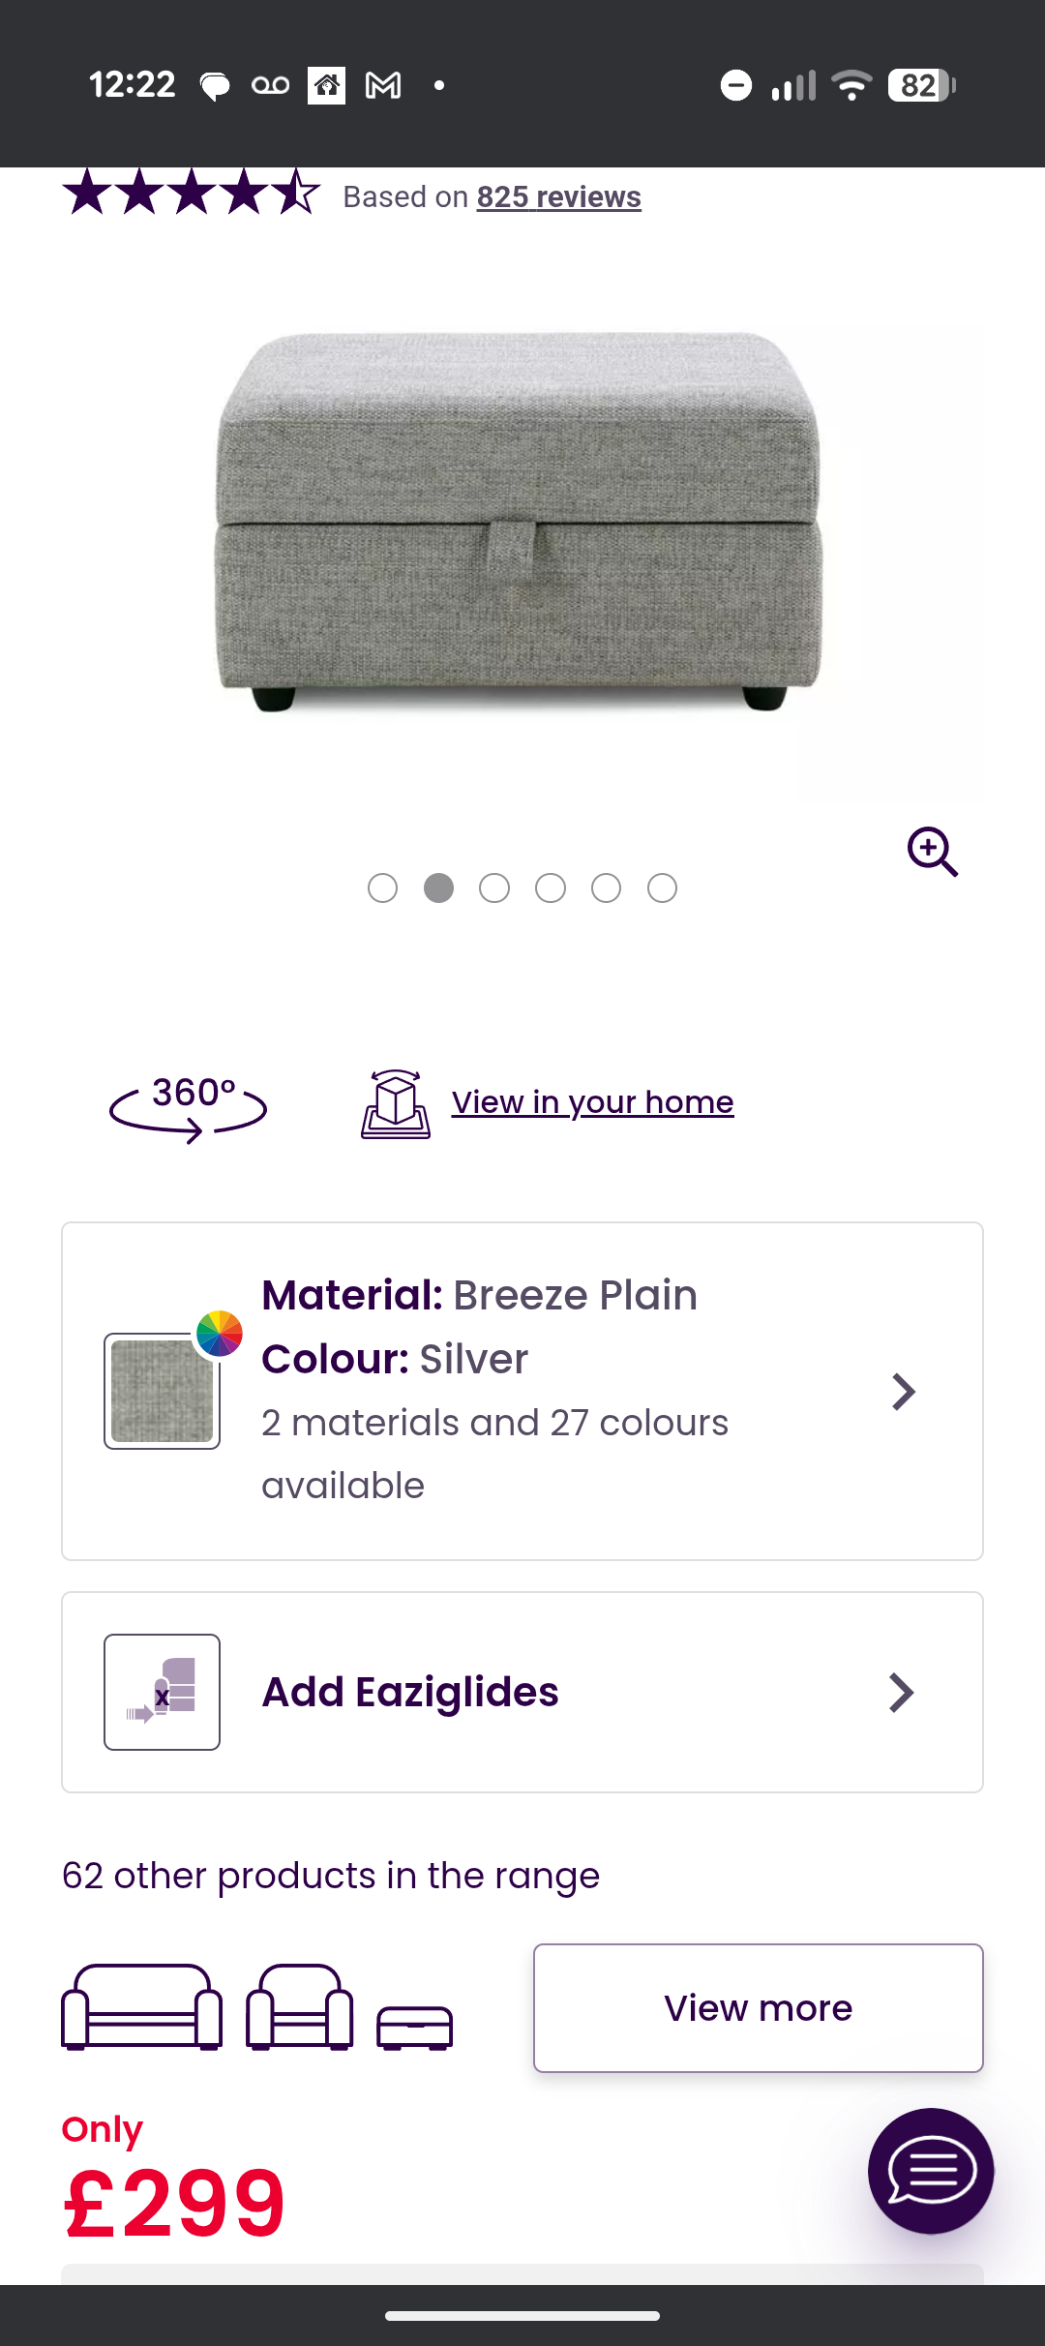
Task: Switch to the third carousel image dot
Action: click(494, 887)
